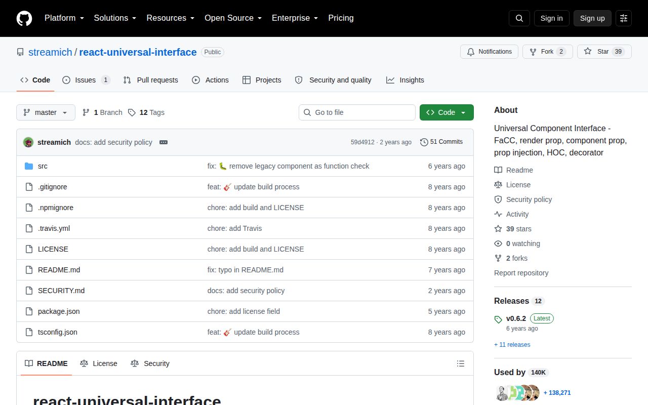
Task: Expand the Solutions menu
Action: pyautogui.click(x=115, y=18)
